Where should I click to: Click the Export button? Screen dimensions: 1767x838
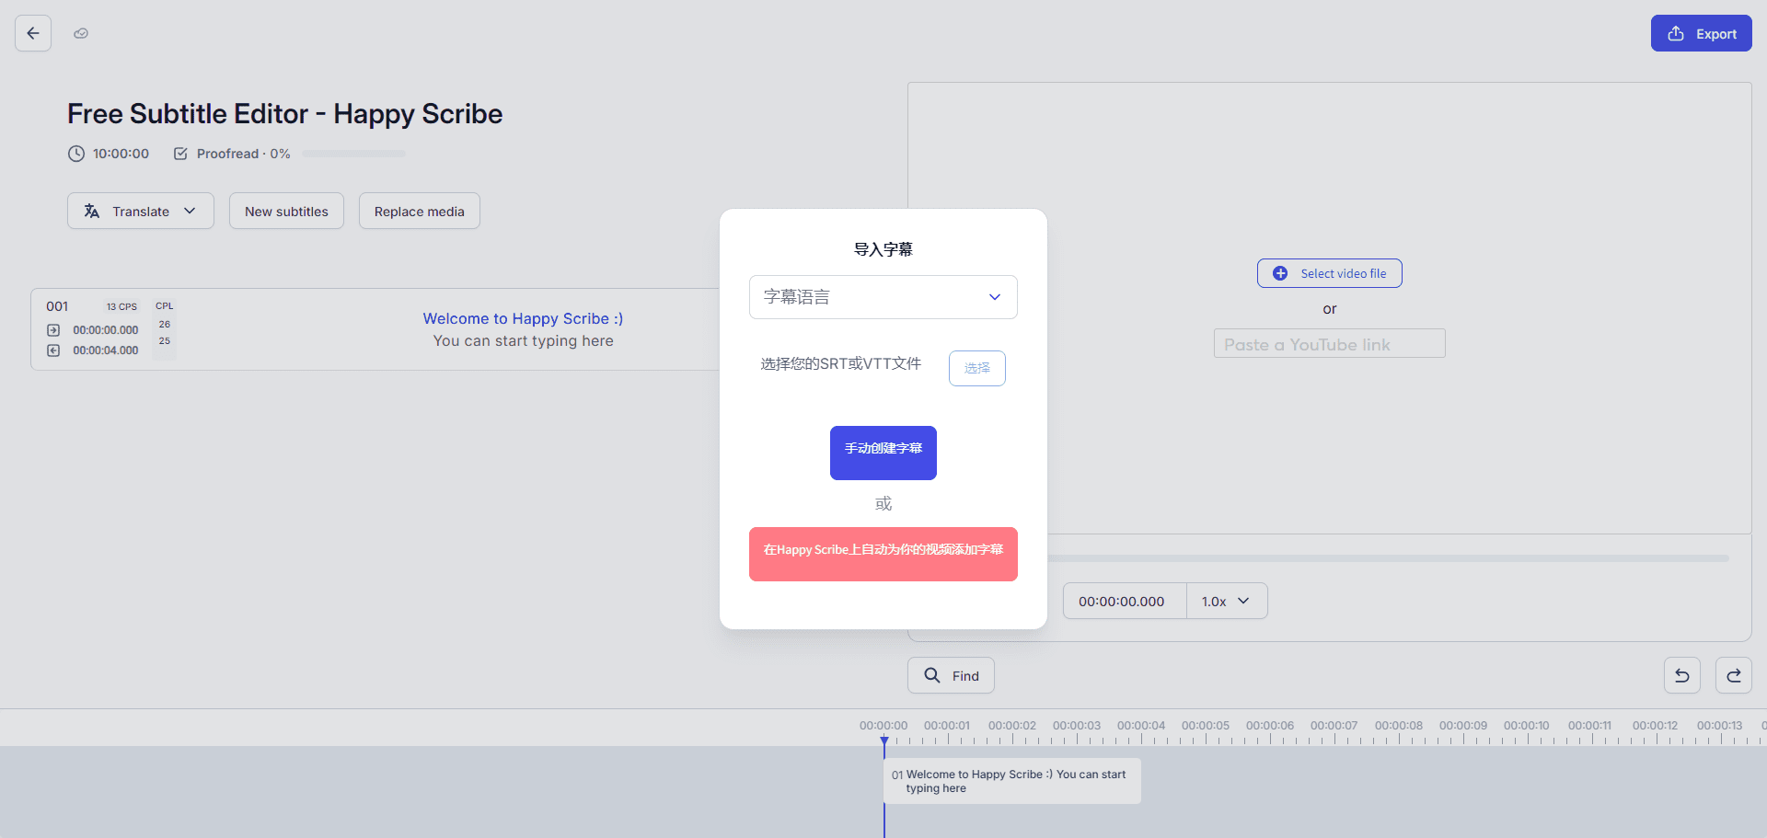click(1701, 33)
